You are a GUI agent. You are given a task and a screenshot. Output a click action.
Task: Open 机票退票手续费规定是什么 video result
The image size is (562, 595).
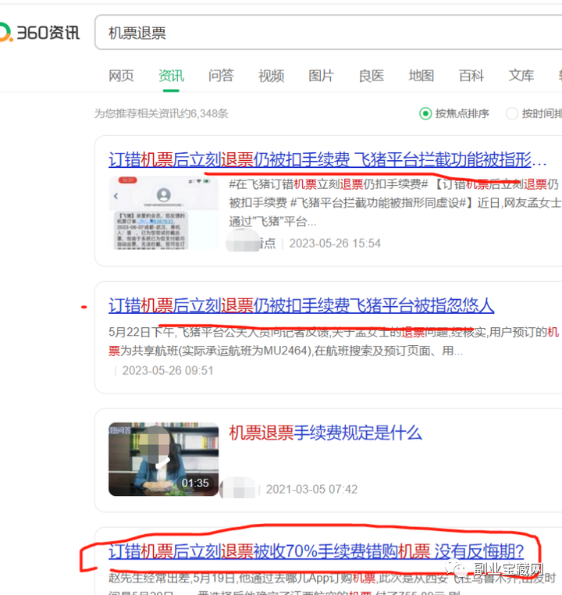tap(325, 433)
